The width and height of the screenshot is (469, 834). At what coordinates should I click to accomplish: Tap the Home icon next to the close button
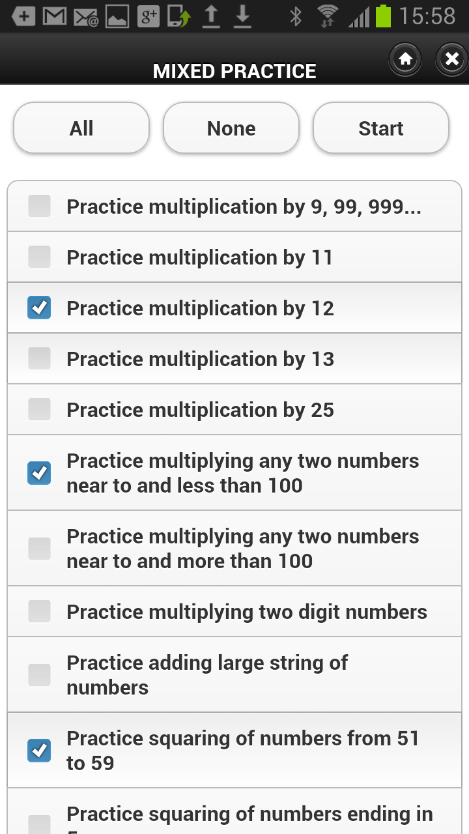[x=405, y=59]
